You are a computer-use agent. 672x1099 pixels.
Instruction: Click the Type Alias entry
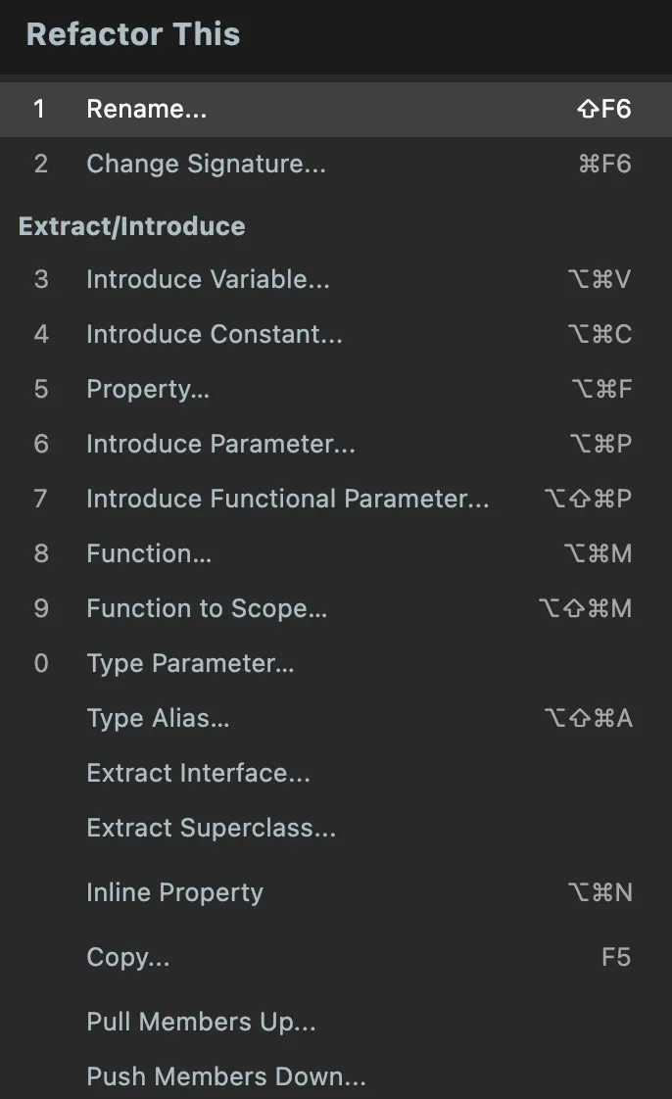(158, 718)
